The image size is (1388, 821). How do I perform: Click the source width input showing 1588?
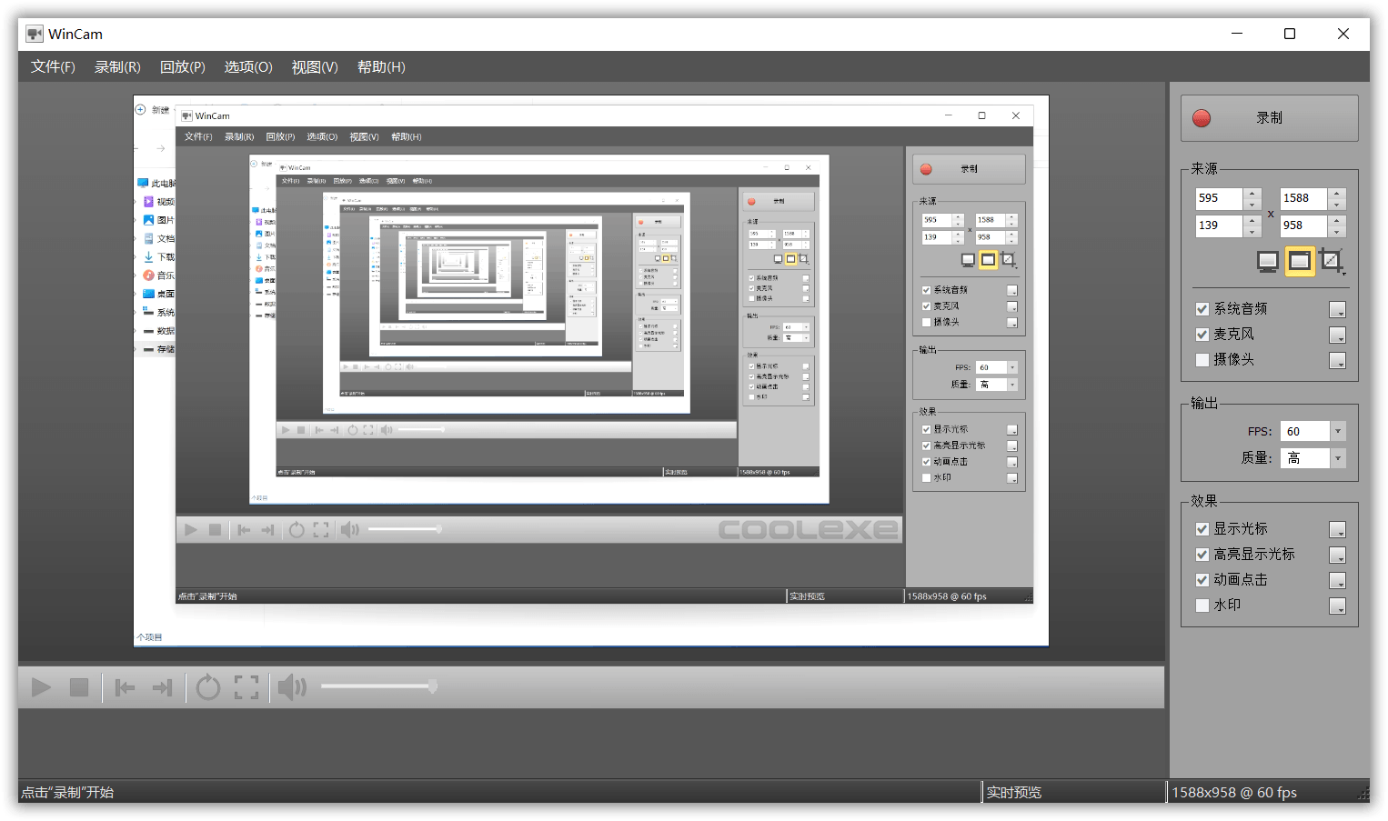1303,198
